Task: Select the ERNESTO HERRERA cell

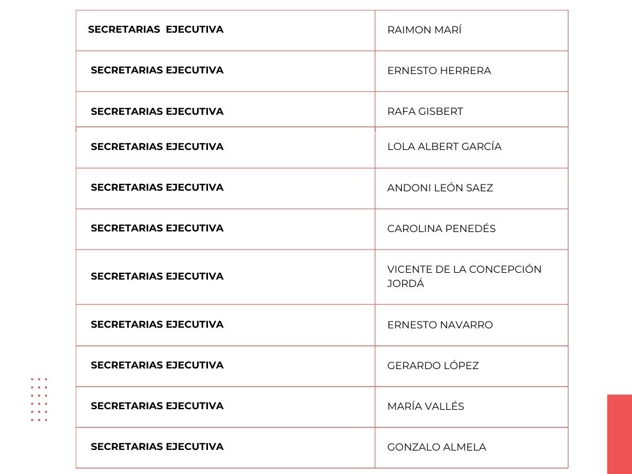Action: [x=439, y=71]
